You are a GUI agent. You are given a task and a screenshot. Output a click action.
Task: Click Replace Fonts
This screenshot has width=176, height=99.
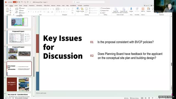click(105, 10)
